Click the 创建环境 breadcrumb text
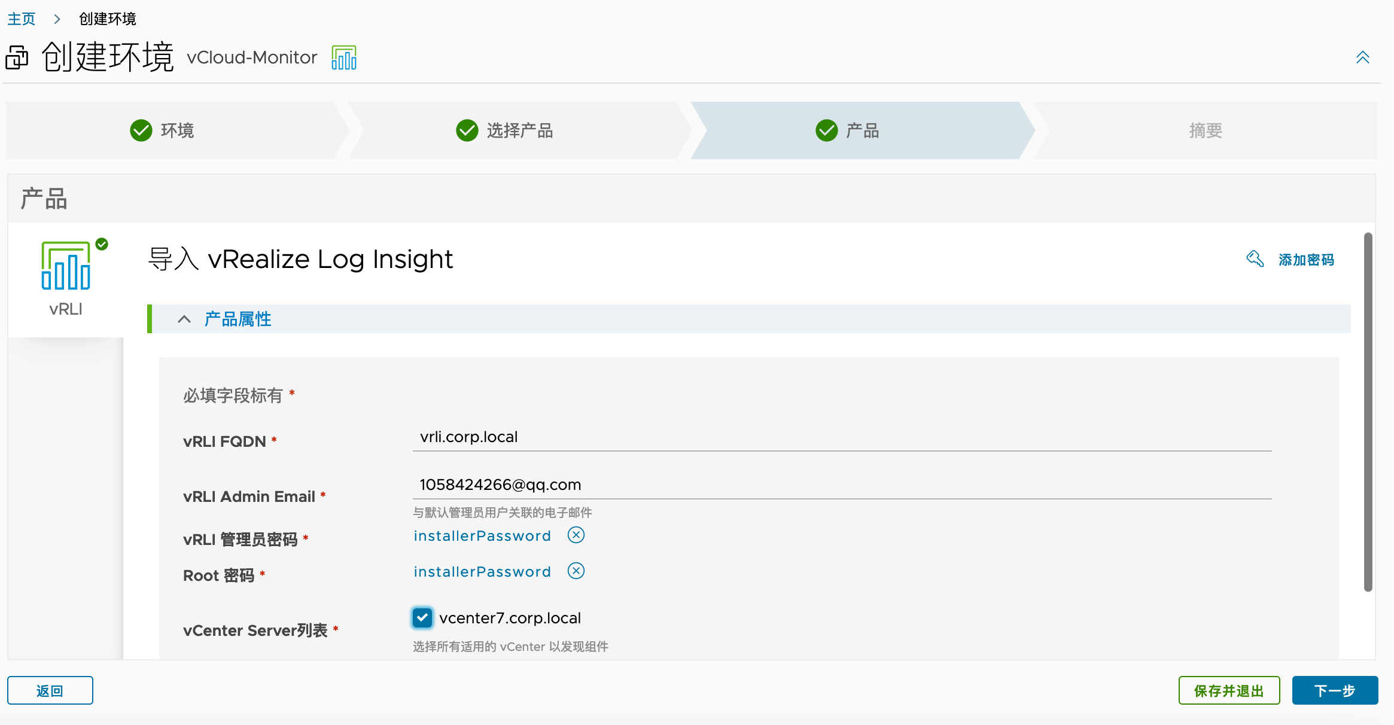Viewport: 1394px width, 725px height. point(108,19)
